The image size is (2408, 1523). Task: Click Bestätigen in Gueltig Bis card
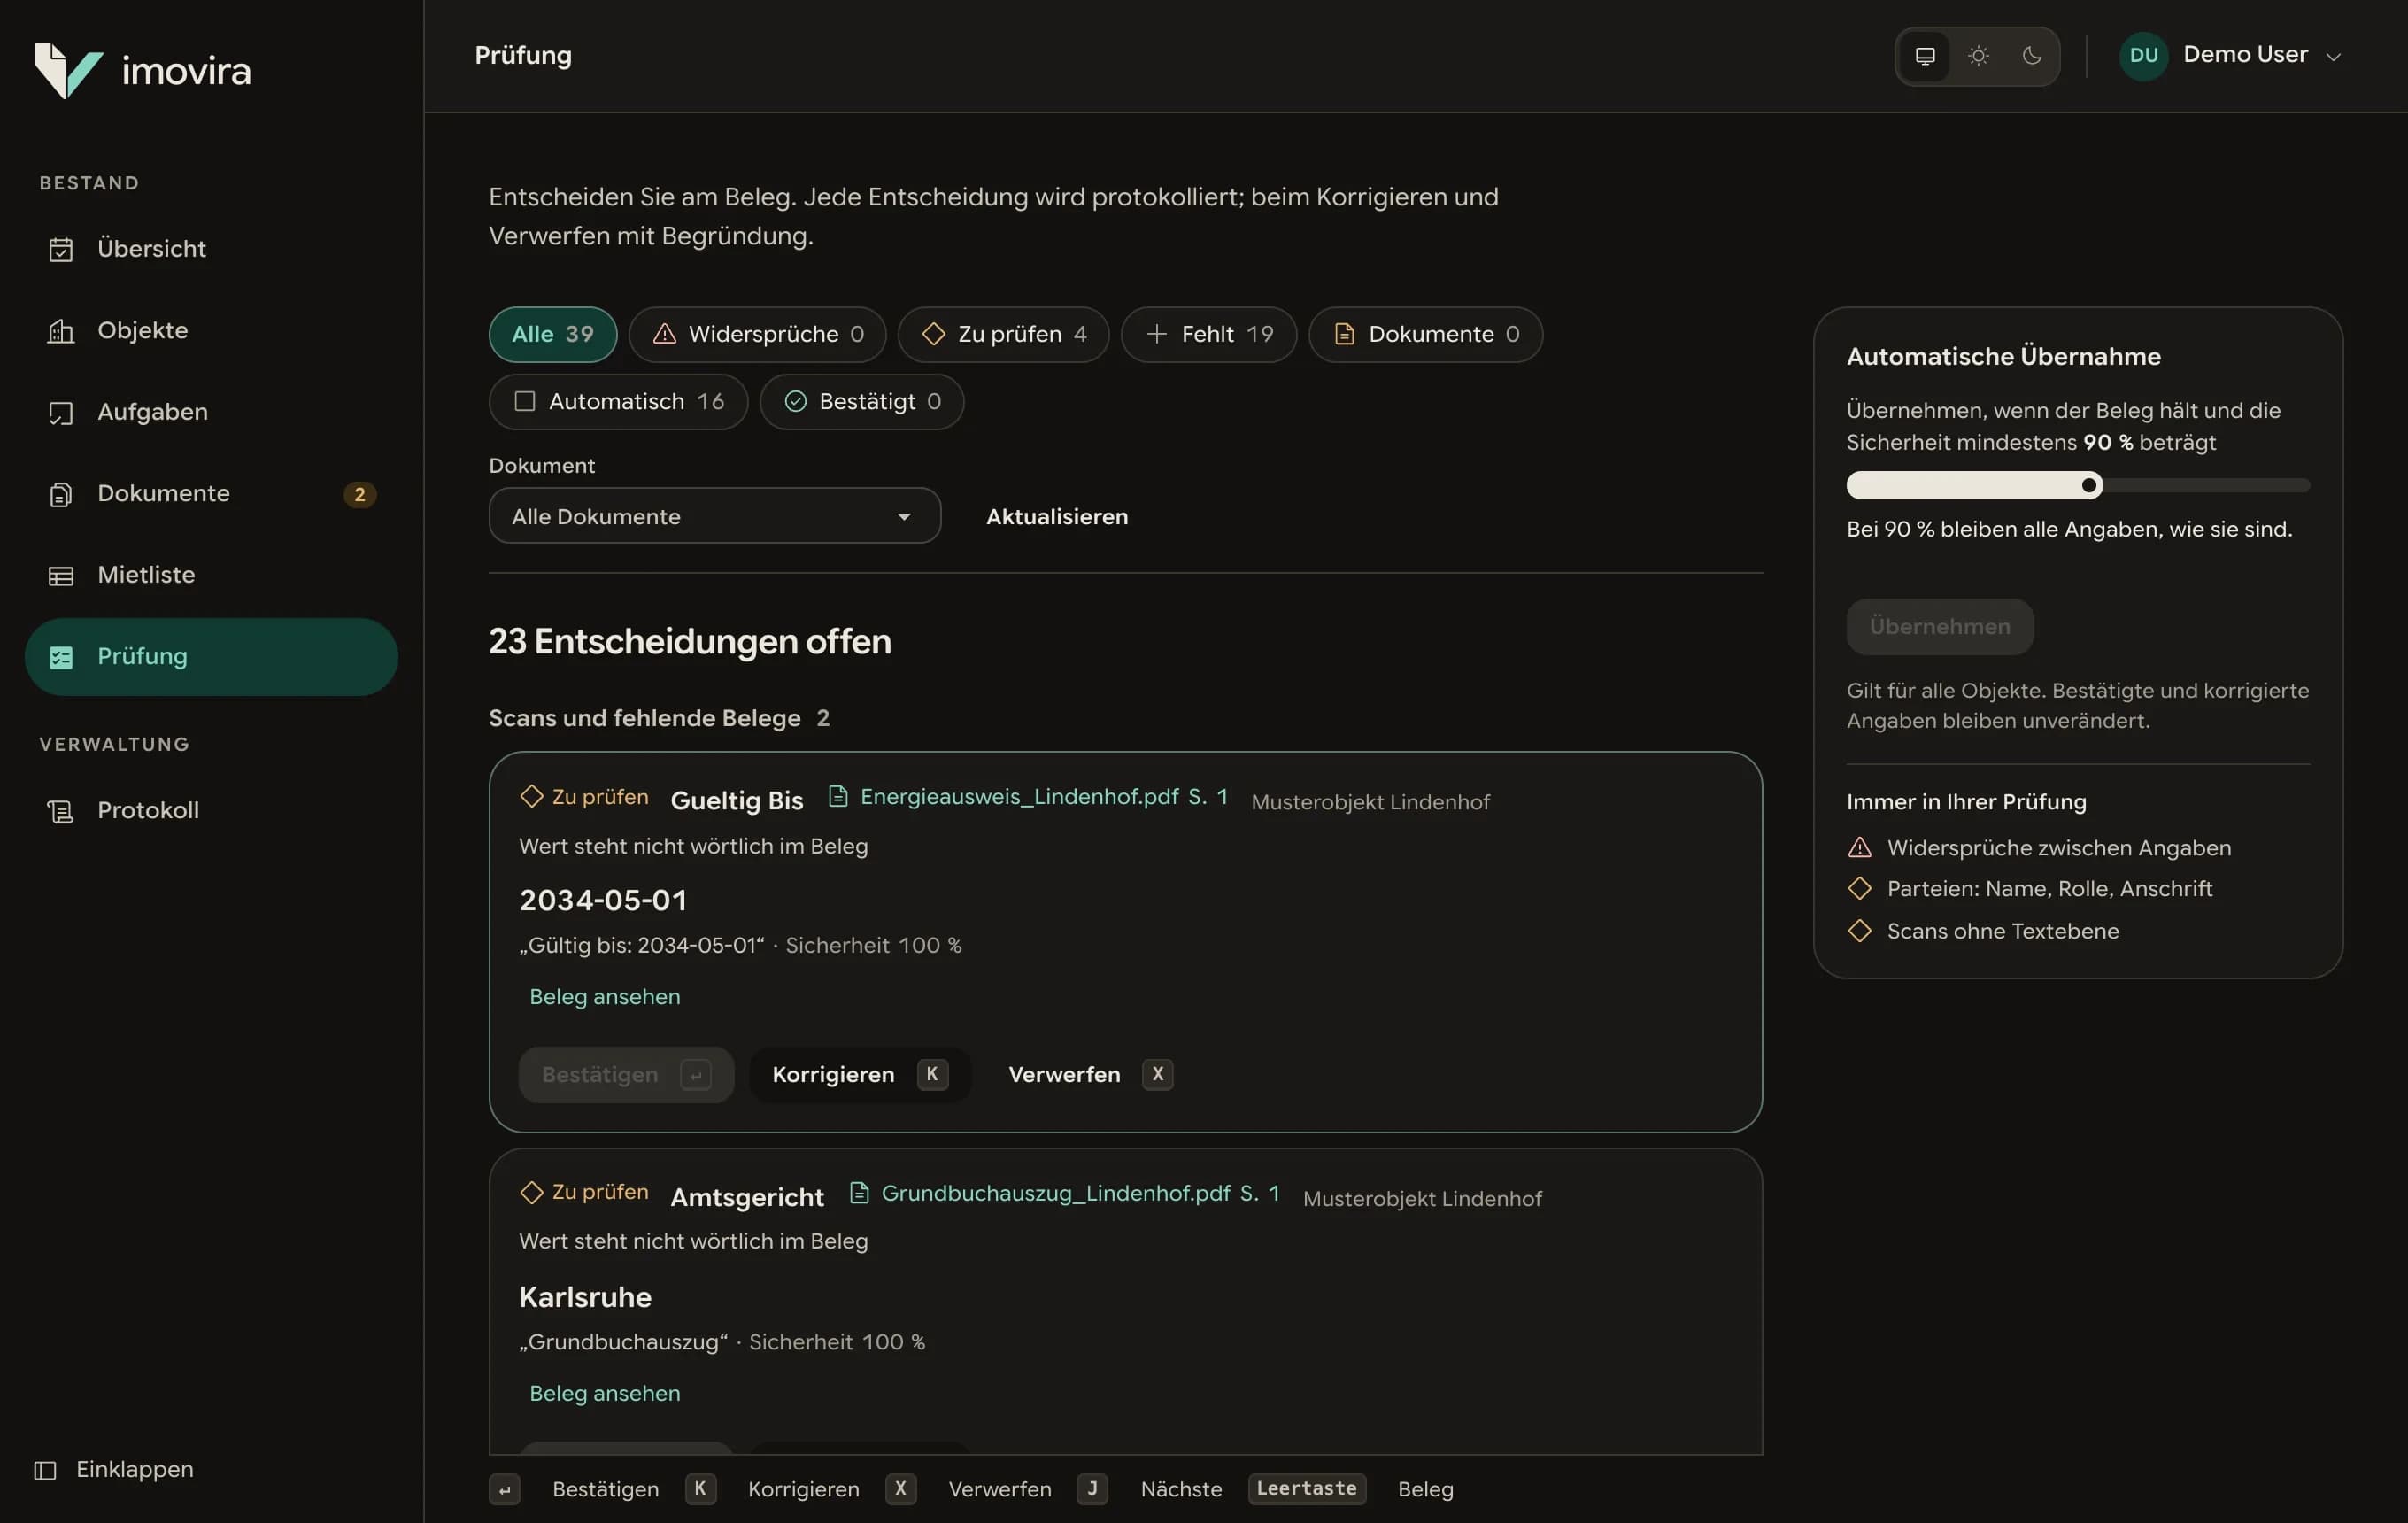tap(626, 1075)
